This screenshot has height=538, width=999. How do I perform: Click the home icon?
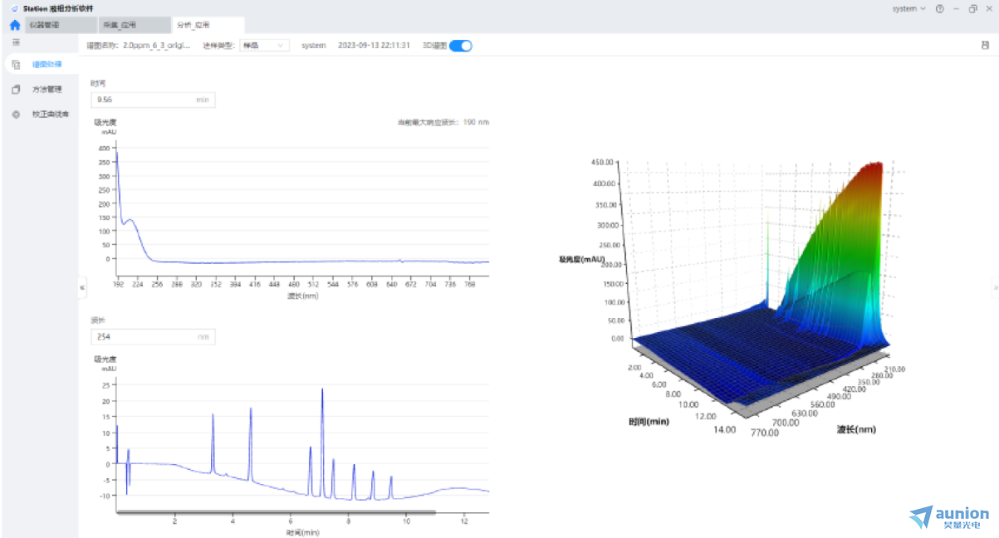click(14, 25)
